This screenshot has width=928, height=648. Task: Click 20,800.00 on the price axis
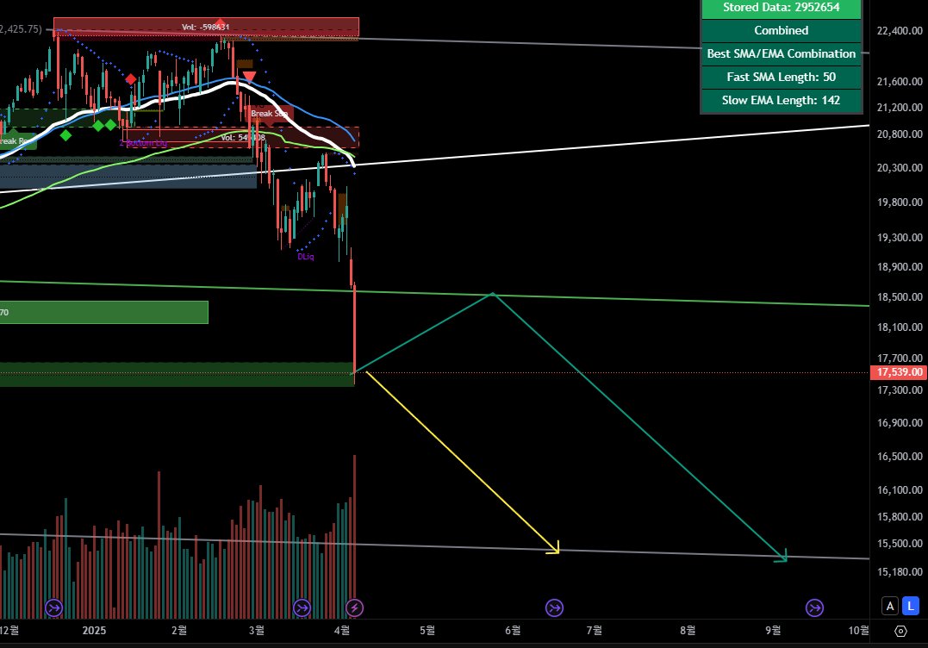click(x=900, y=134)
